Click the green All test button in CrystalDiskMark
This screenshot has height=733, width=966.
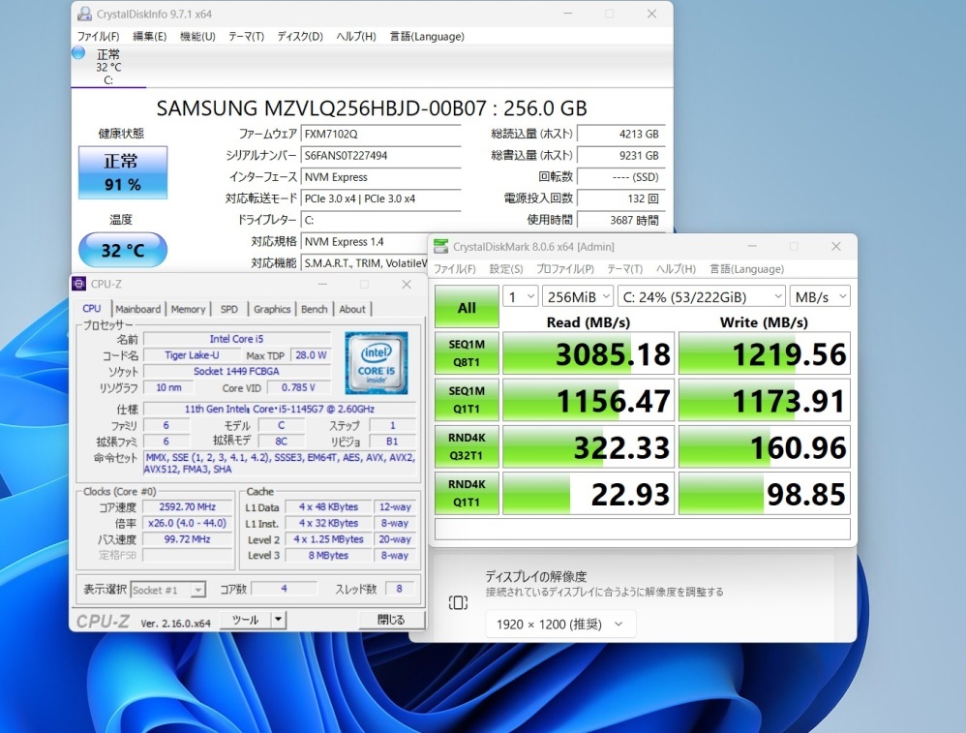pos(466,307)
